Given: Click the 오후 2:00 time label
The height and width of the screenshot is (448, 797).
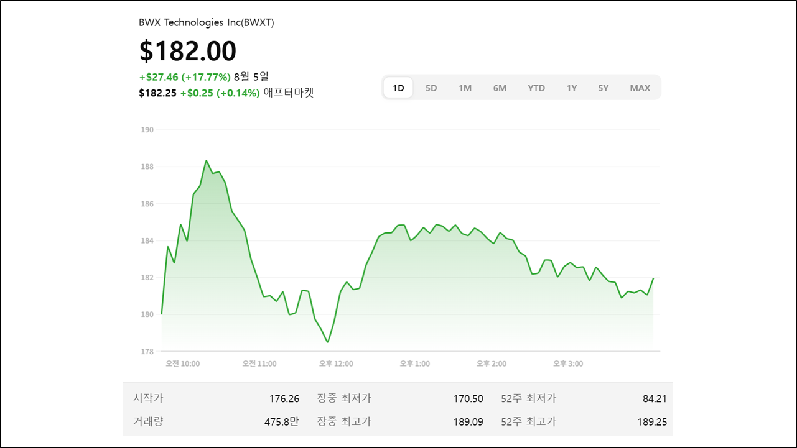Looking at the screenshot, I should point(492,363).
